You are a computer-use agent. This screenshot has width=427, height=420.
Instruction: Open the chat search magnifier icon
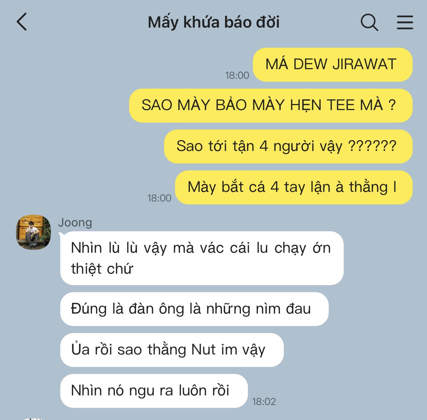(x=369, y=22)
